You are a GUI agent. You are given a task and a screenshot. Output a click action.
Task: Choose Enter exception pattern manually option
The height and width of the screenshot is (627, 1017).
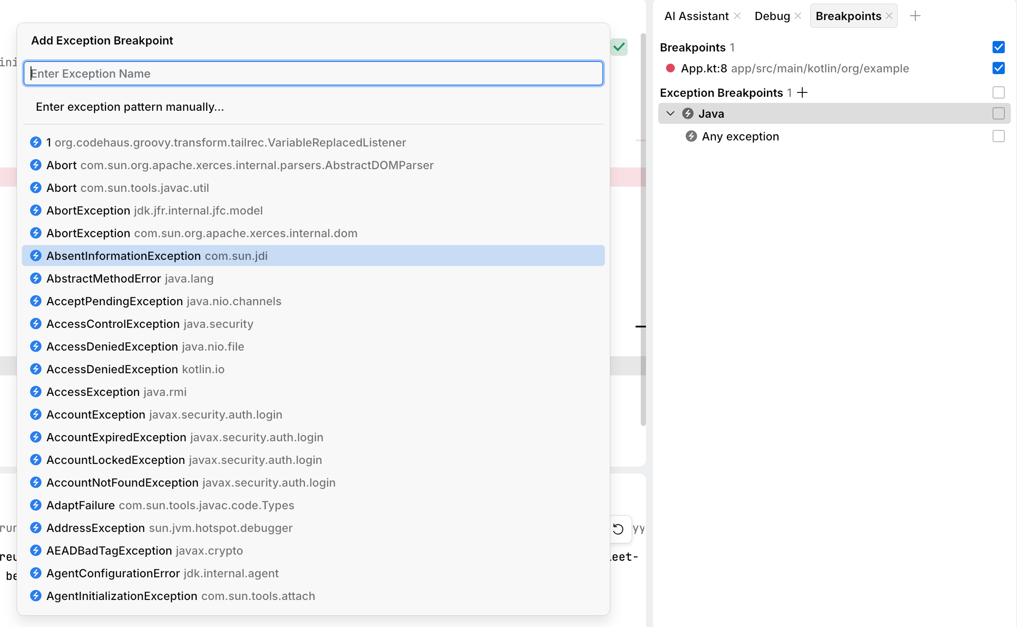pos(130,107)
